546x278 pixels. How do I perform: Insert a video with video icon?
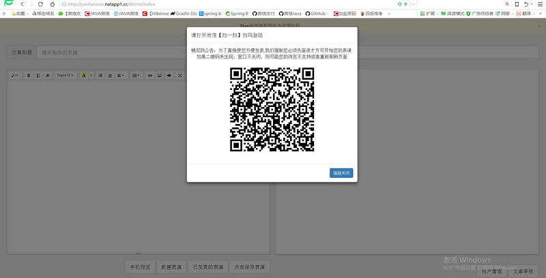pyautogui.click(x=169, y=76)
